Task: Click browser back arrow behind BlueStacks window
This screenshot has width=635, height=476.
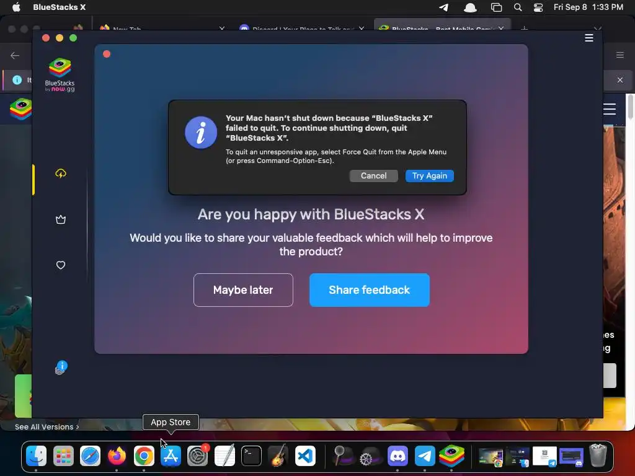Action: click(15, 55)
